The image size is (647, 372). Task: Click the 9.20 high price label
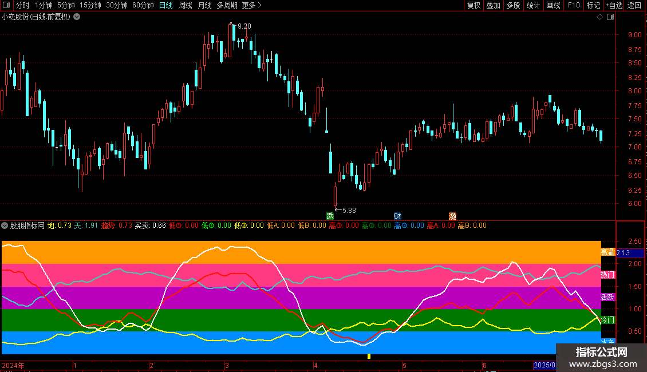[x=244, y=26]
